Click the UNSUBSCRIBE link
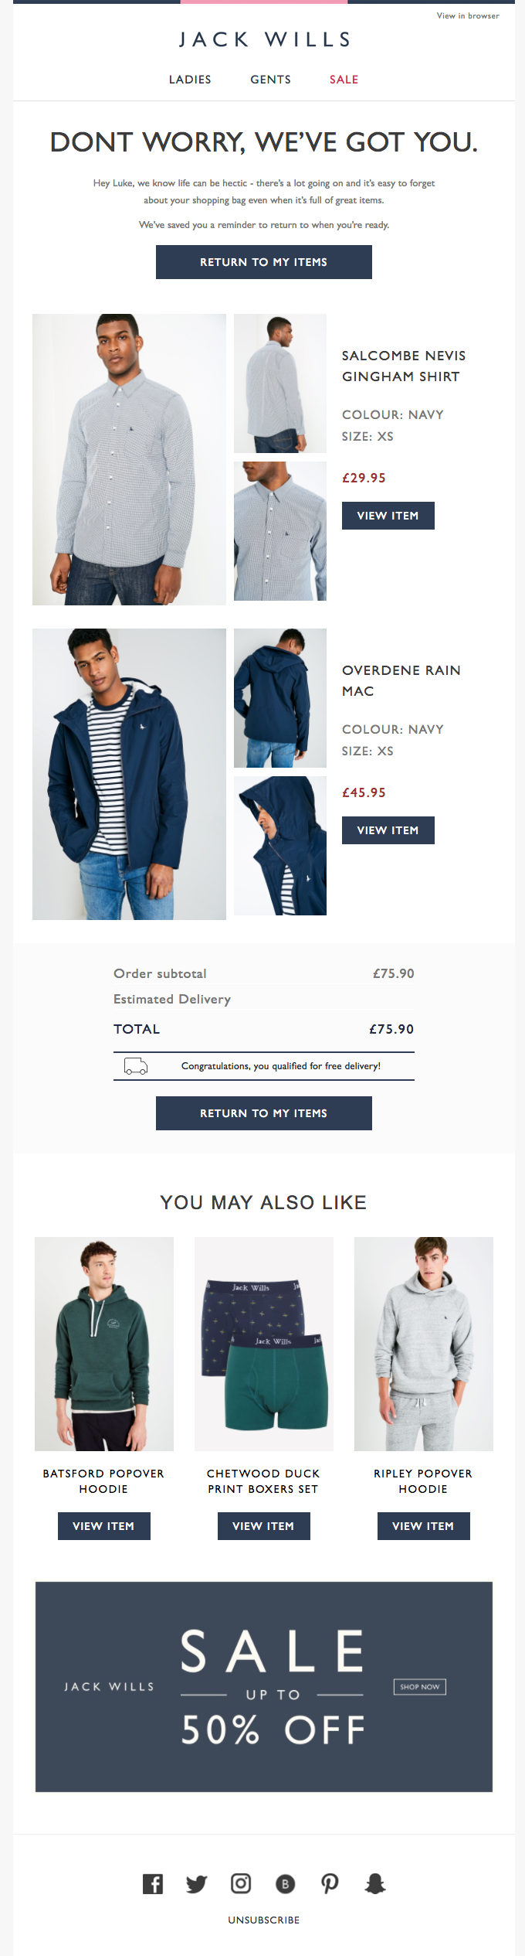Viewport: 525px width, 1956px height. click(263, 1920)
